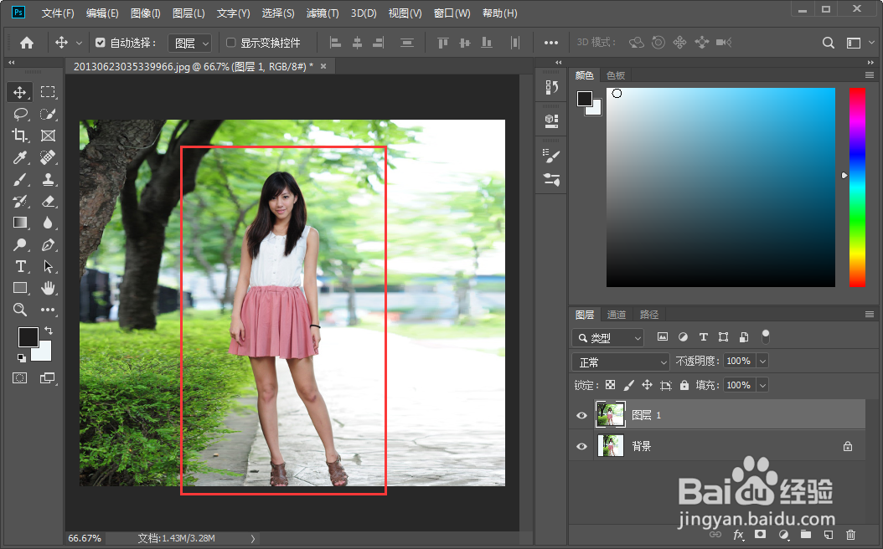Open the Layers panel flyout menu
Image resolution: width=883 pixels, height=549 pixels.
[869, 315]
